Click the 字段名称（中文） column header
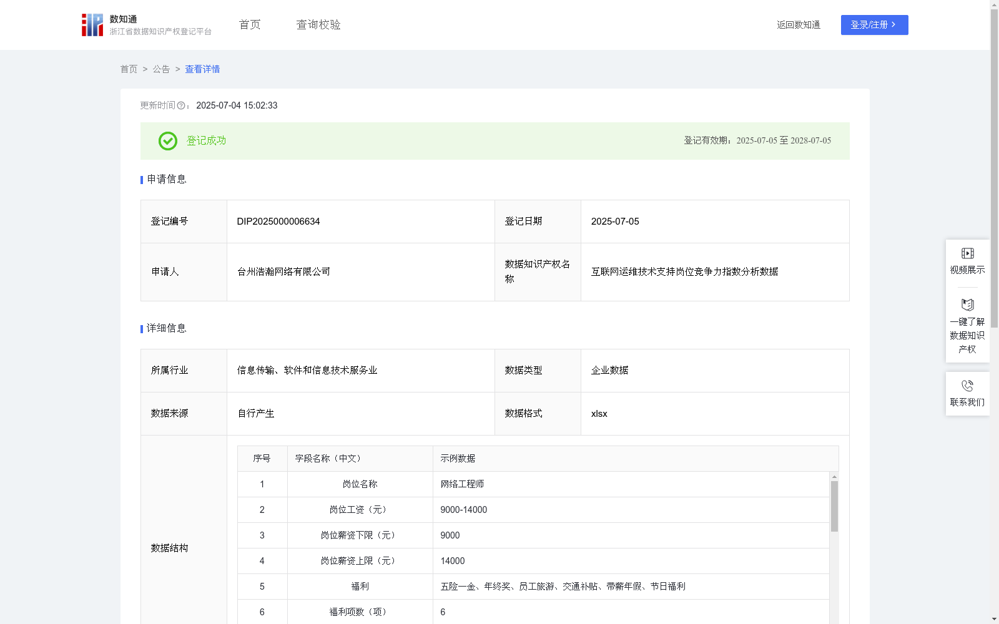Screen dimensions: 999x624 [x=360, y=459]
